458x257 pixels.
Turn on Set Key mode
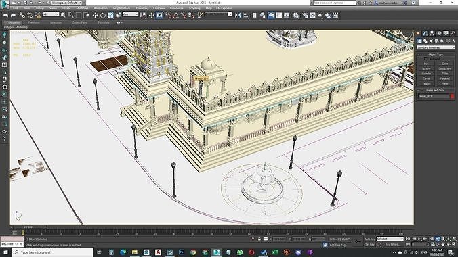pos(369,244)
